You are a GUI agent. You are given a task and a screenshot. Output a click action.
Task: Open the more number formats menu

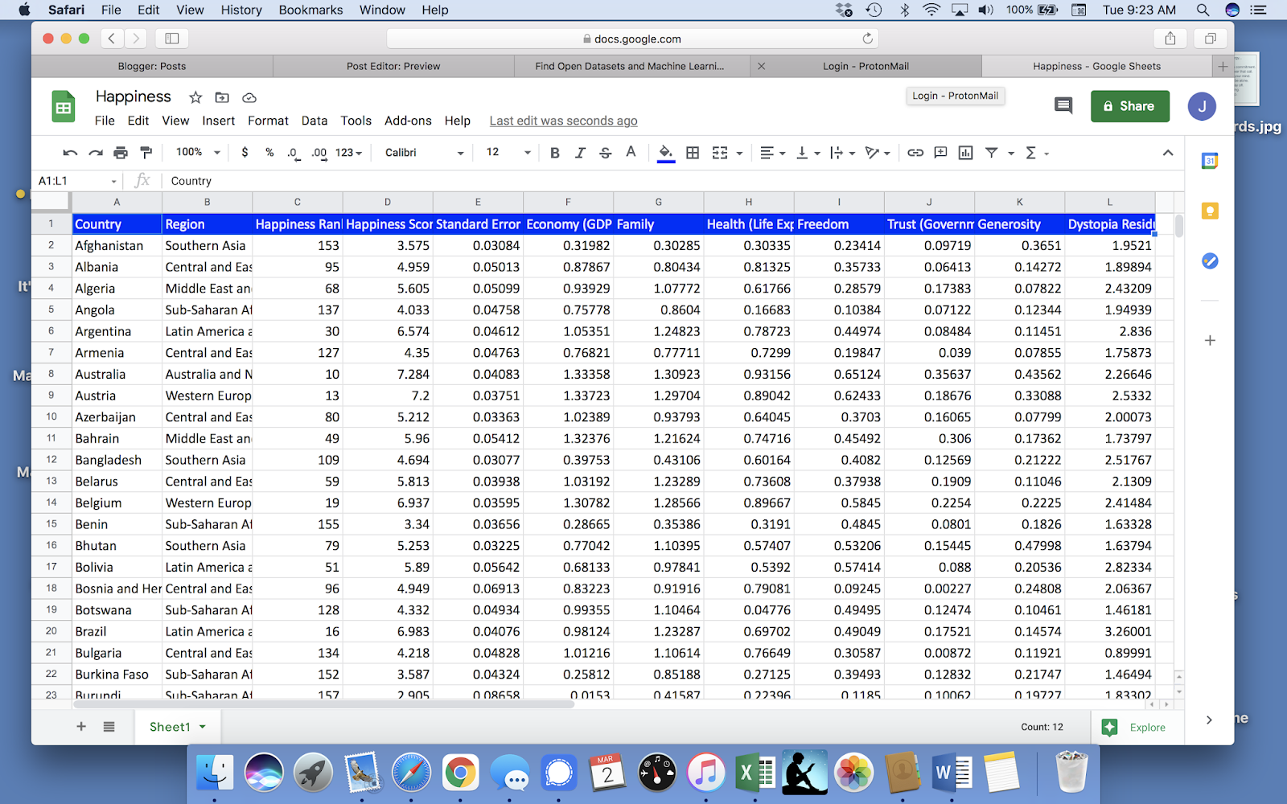point(348,153)
